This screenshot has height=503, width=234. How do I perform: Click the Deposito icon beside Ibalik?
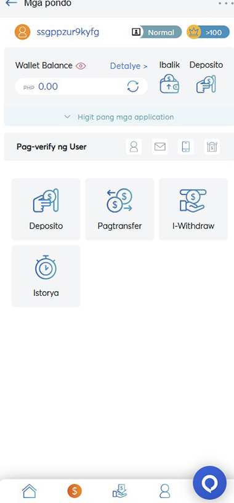pyautogui.click(x=206, y=84)
